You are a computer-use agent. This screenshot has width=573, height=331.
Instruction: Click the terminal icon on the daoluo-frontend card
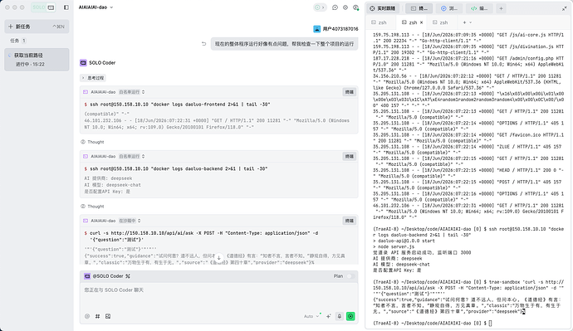pyautogui.click(x=86, y=92)
